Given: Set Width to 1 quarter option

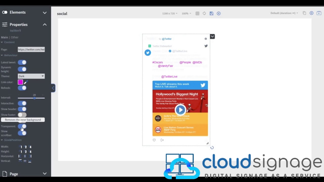Looking at the screenshot, I should point(21,147).
